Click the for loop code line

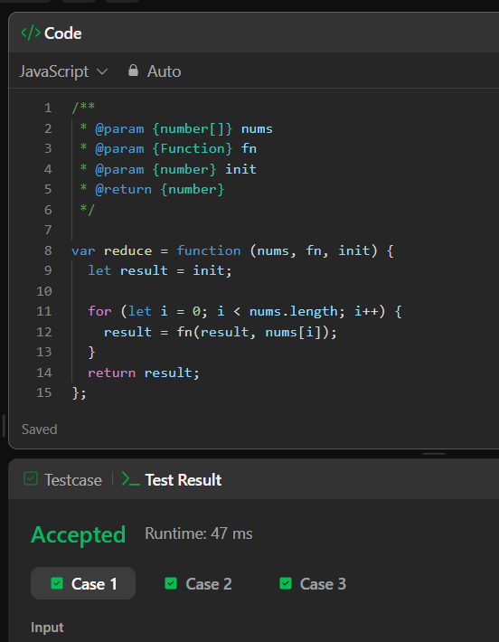coord(245,312)
